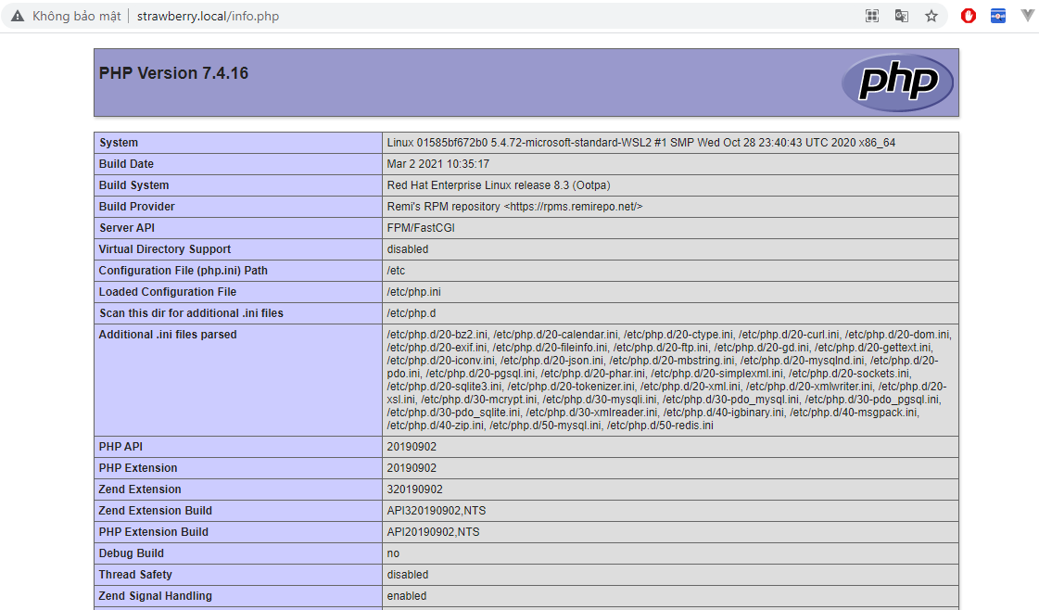Open the gray V extension icon
The height and width of the screenshot is (610, 1039).
point(1027,15)
